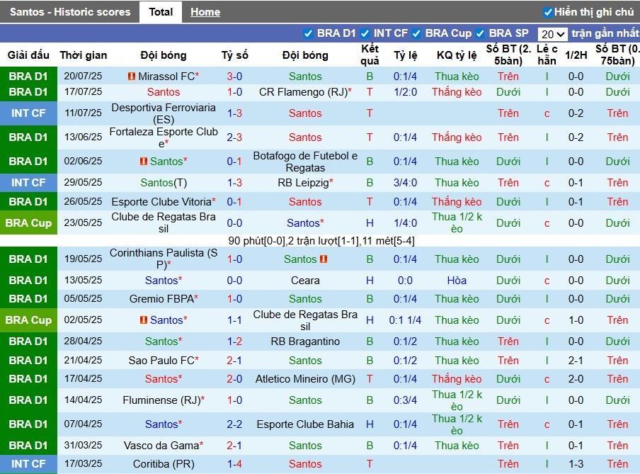Click the 3-0 score for Mirassol match
640x474 pixels.
pyautogui.click(x=235, y=77)
